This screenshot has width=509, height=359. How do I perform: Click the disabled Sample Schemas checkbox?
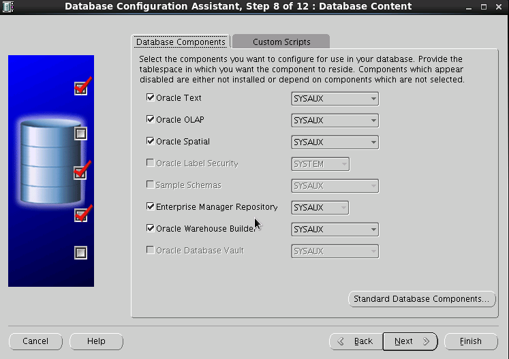point(151,185)
